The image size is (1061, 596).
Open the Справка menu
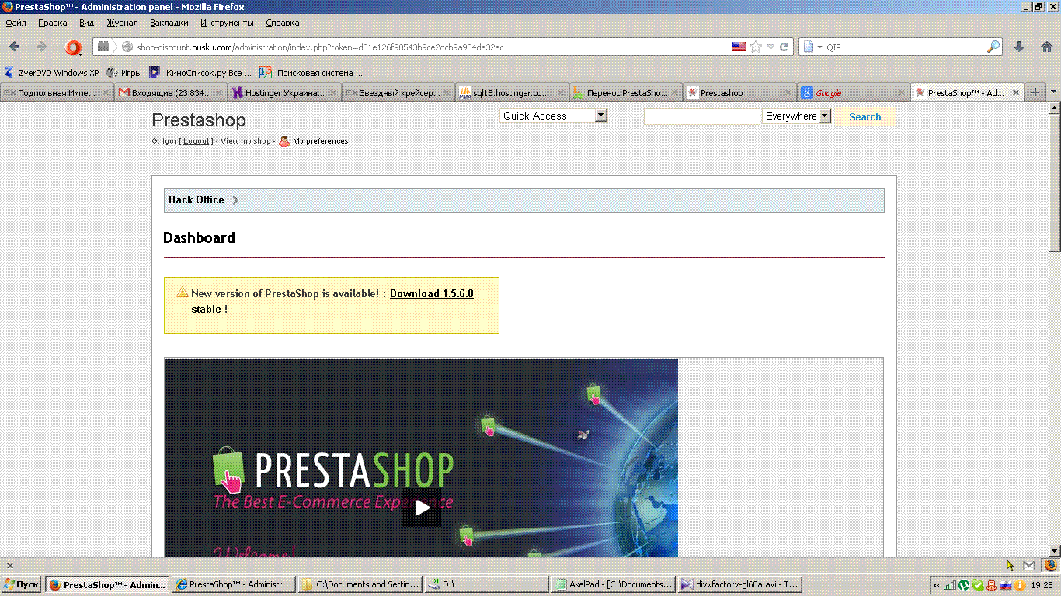(x=282, y=23)
